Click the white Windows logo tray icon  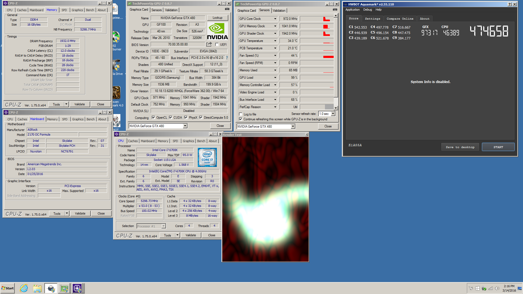pos(478,288)
